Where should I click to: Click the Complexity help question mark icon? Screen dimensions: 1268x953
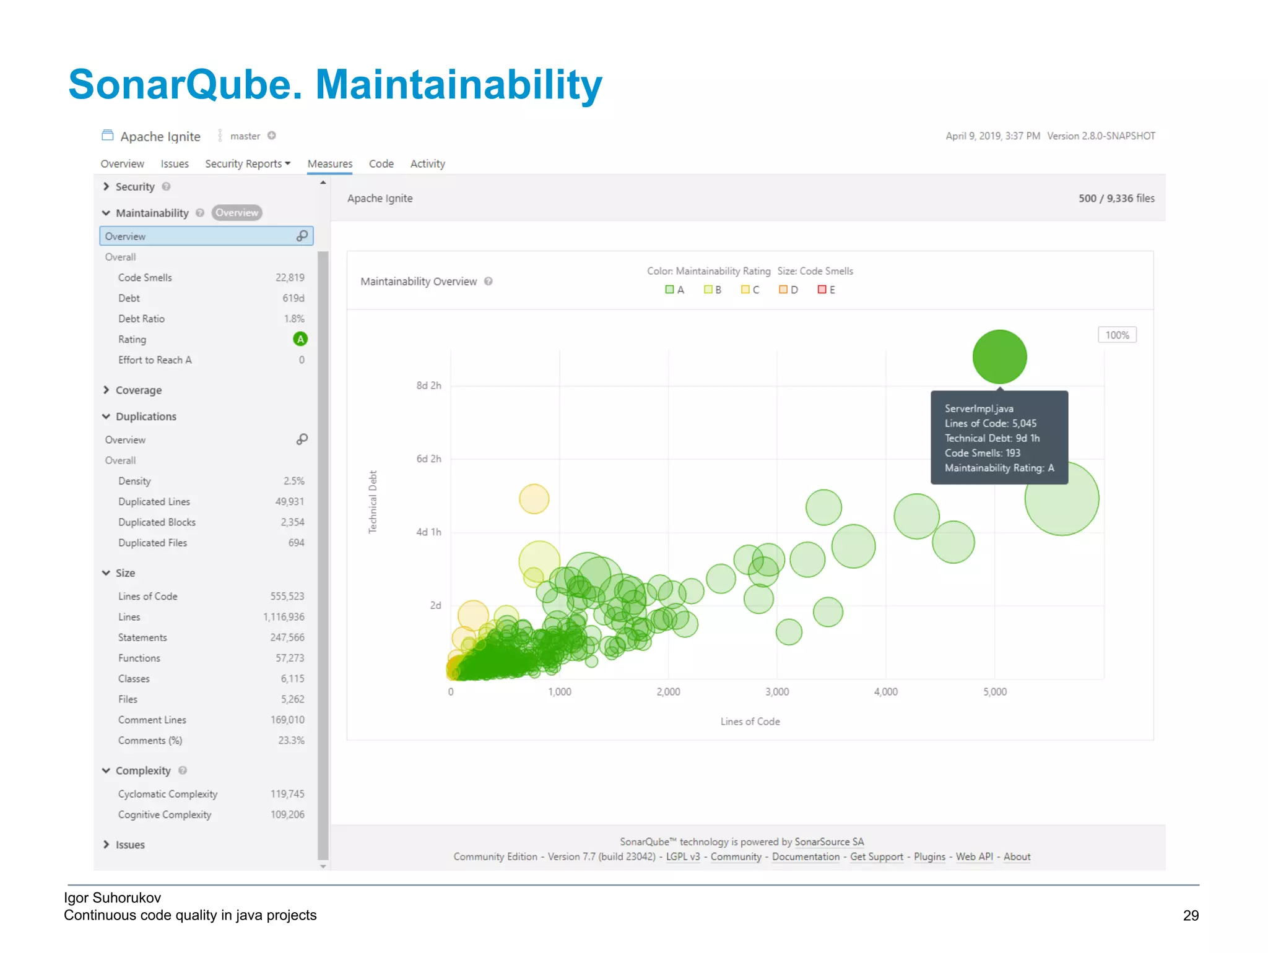(x=182, y=770)
